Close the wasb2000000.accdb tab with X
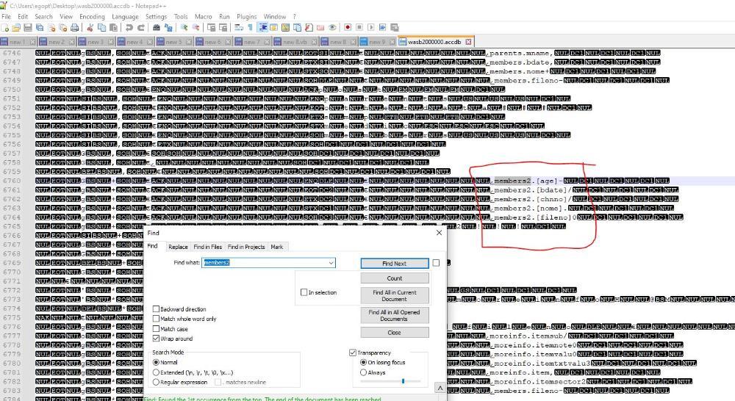This screenshot has height=401, width=735. point(467,42)
